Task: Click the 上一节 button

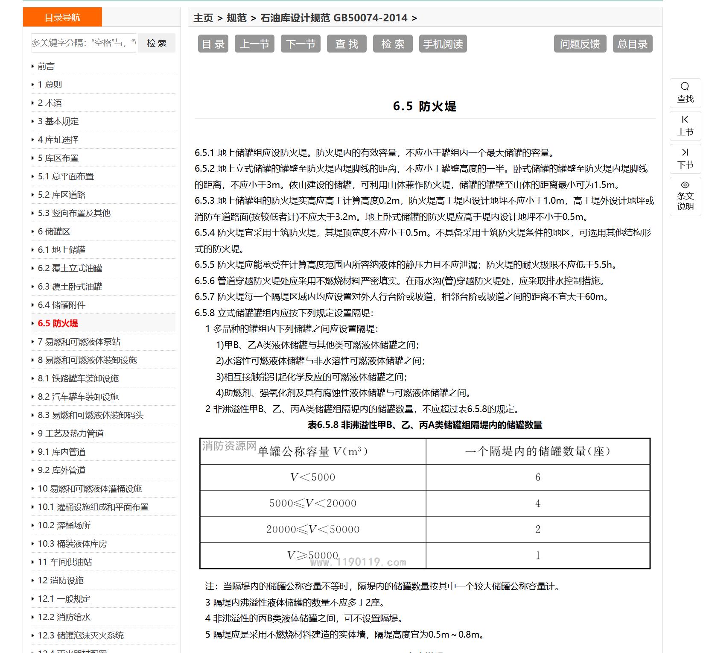Action: click(x=254, y=44)
